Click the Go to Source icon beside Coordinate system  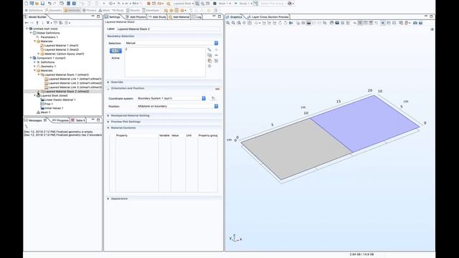214,98
